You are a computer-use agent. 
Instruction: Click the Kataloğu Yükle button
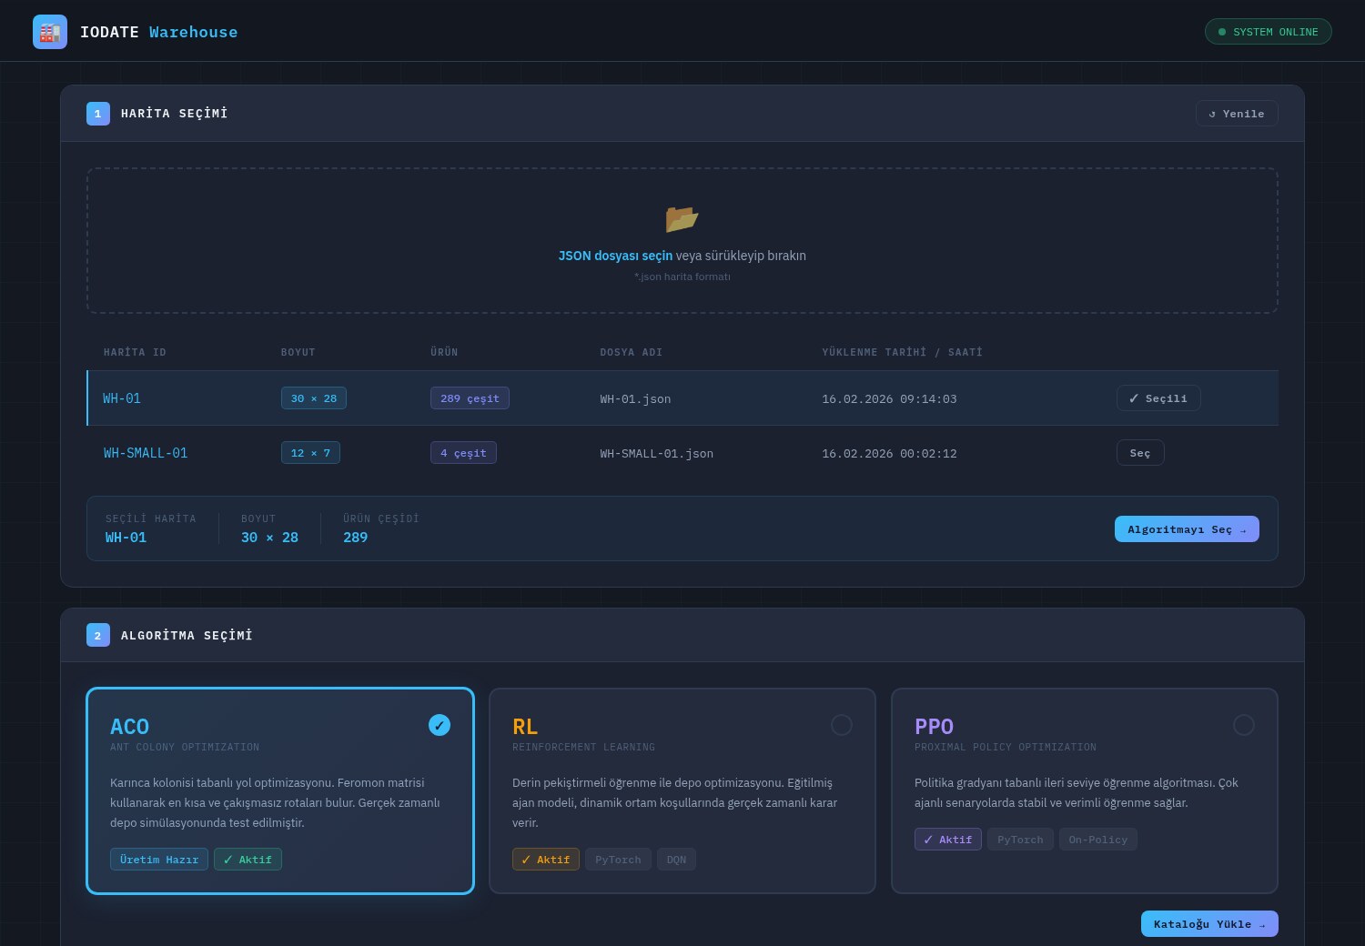point(1209,924)
